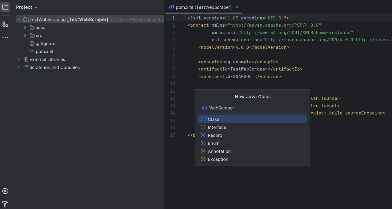This screenshot has height=209, width=392.
Task: Select the TestWebScraping [TestWebScraper] root
Action: point(90,19)
